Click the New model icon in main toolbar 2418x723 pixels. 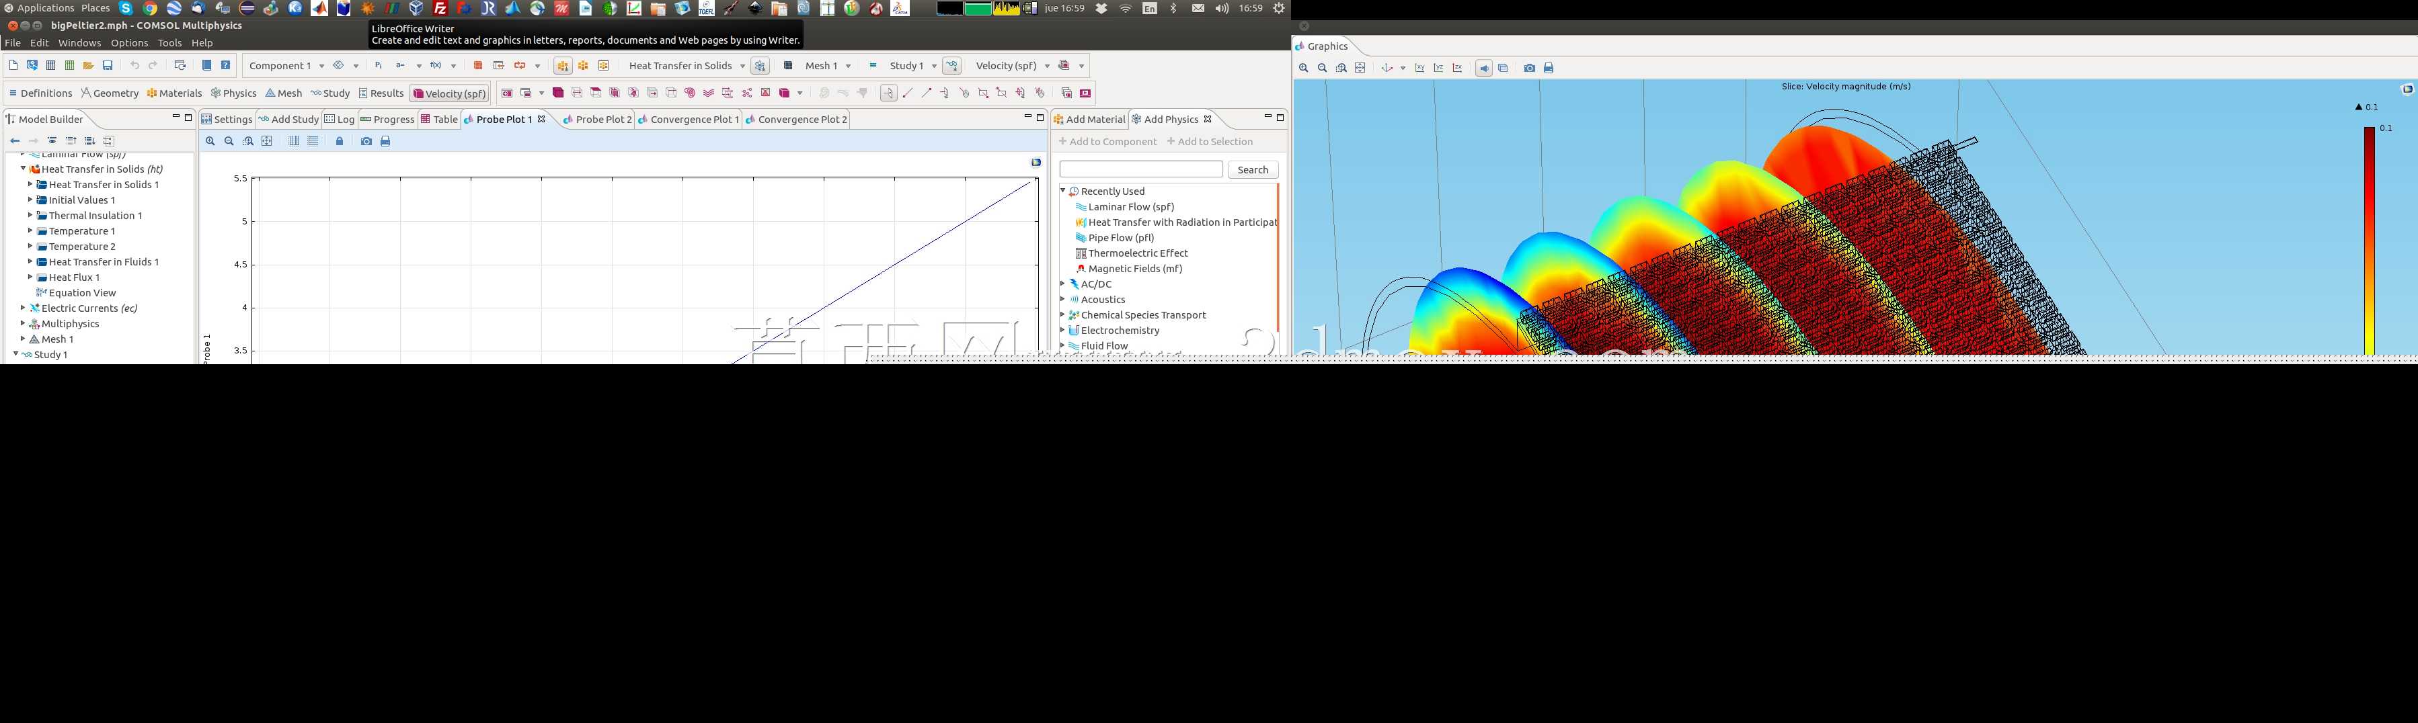click(13, 66)
